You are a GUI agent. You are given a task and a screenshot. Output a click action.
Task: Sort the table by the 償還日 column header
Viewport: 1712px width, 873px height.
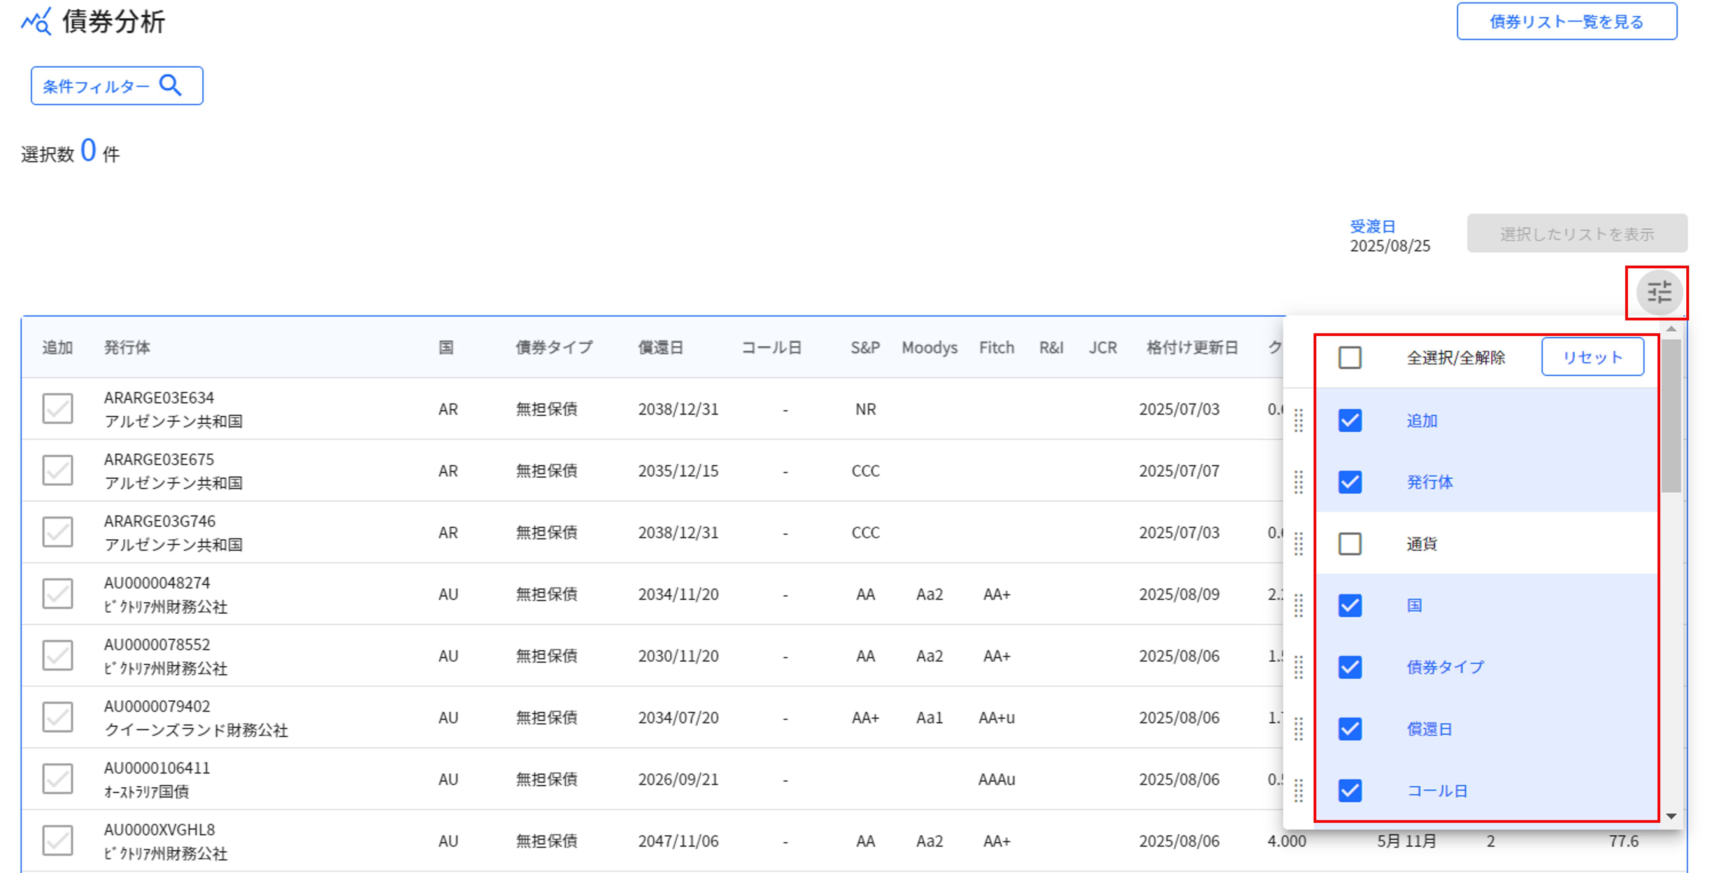pyautogui.click(x=662, y=347)
